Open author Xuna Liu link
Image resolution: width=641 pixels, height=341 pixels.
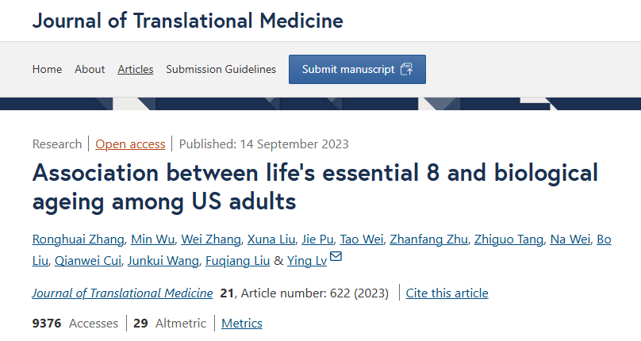click(271, 239)
